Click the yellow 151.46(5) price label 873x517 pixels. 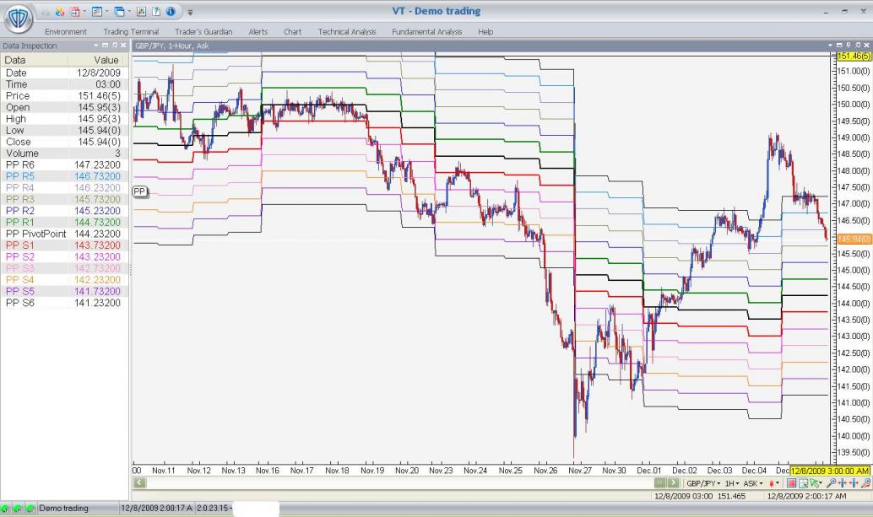[x=854, y=57]
